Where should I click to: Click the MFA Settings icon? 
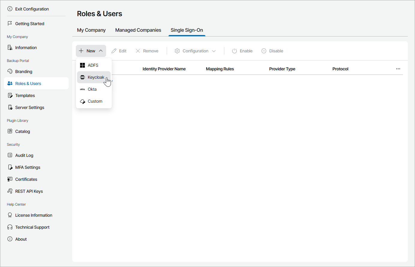point(10,167)
